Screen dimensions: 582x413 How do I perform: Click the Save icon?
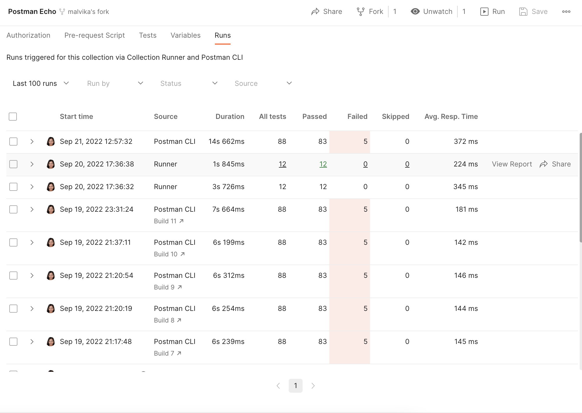pos(524,11)
